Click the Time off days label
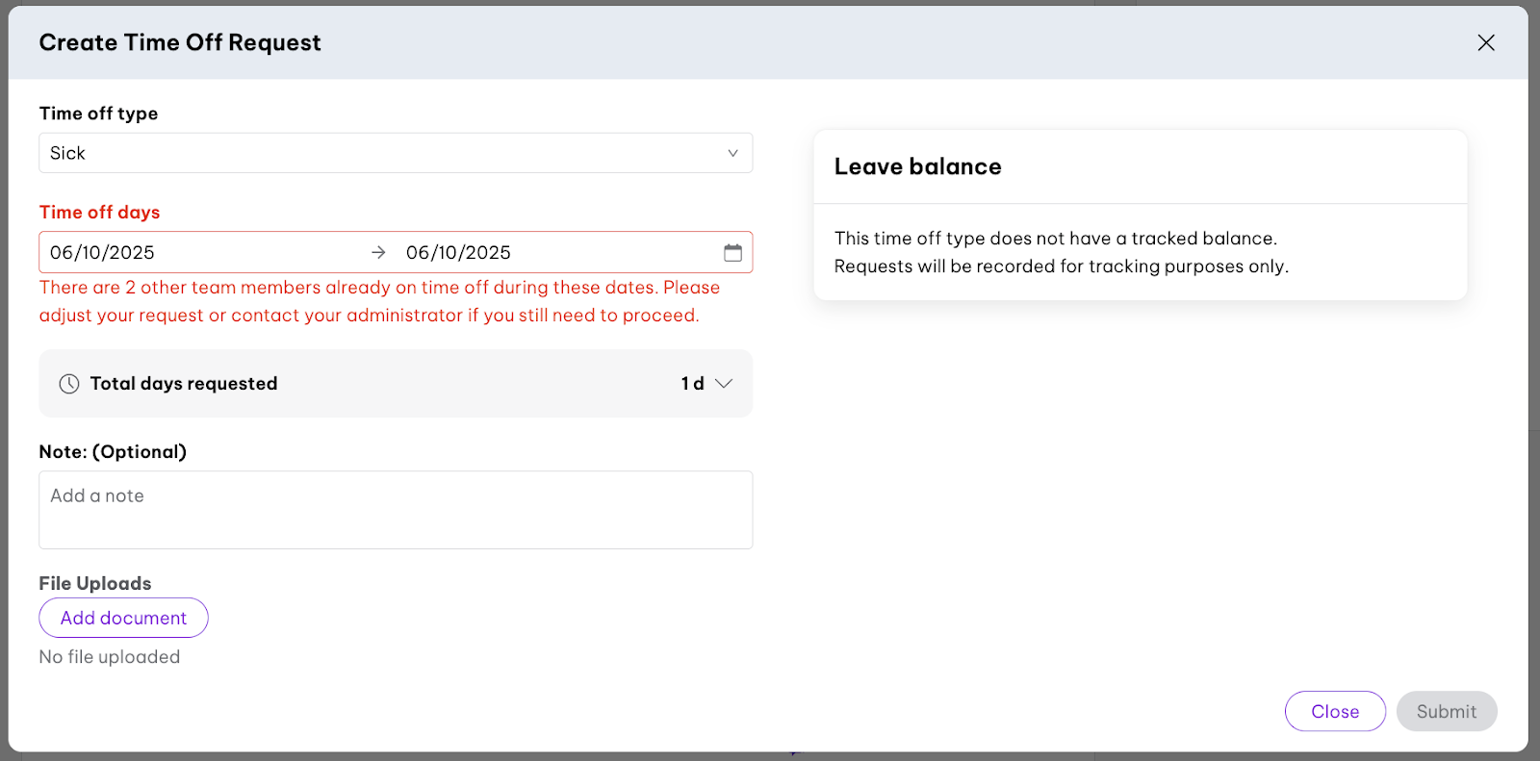The width and height of the screenshot is (1540, 761). click(99, 213)
